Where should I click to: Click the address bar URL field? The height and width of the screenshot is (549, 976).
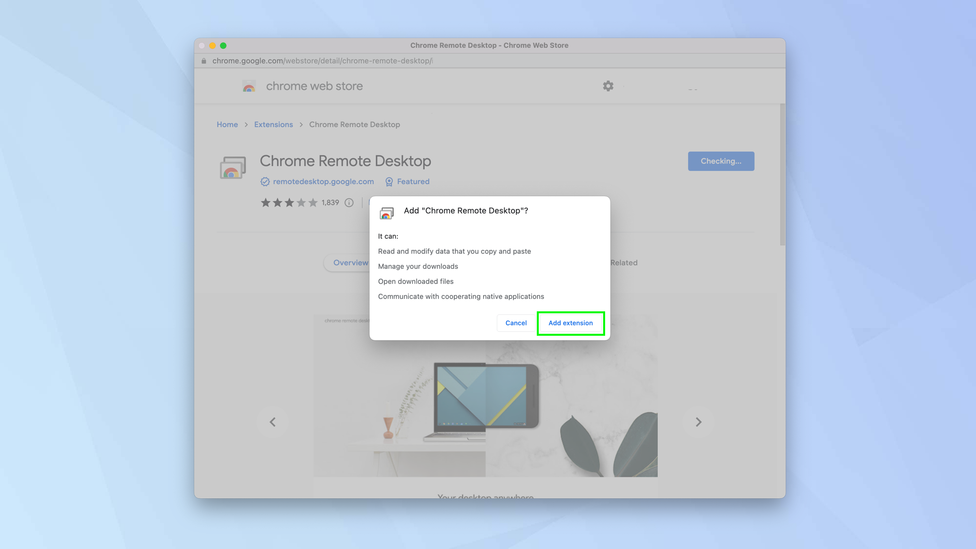(488, 61)
